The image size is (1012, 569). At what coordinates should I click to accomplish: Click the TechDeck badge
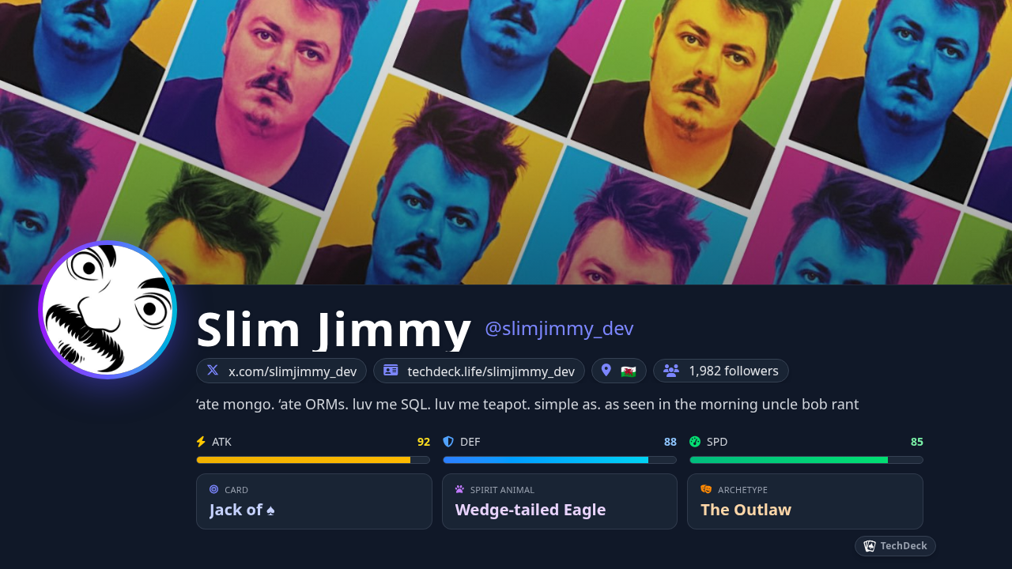click(x=895, y=546)
